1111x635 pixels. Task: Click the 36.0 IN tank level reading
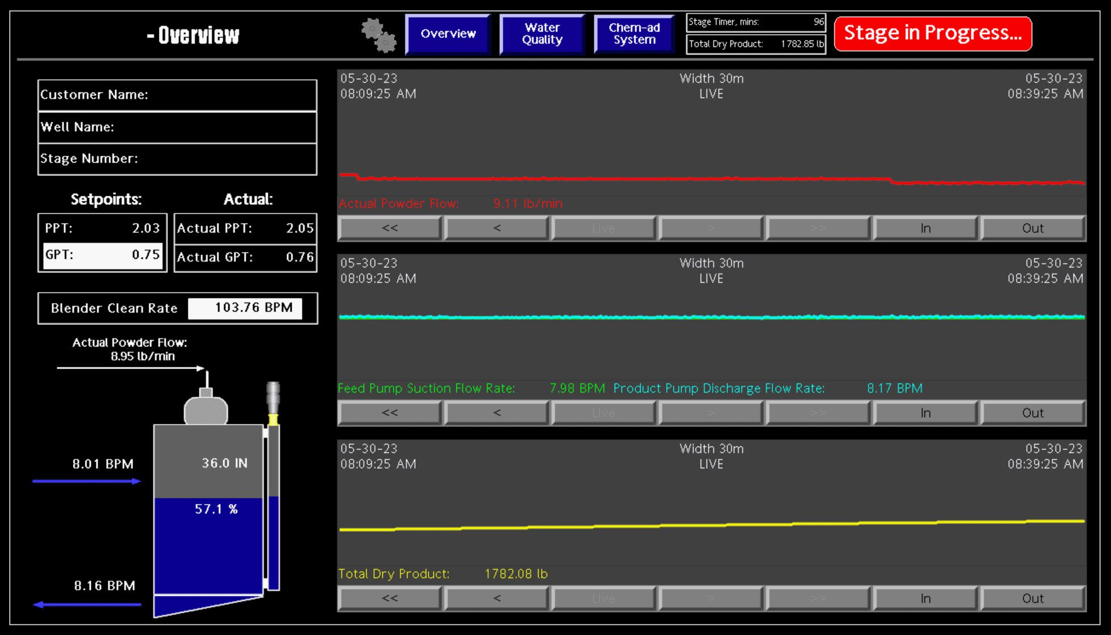225,463
